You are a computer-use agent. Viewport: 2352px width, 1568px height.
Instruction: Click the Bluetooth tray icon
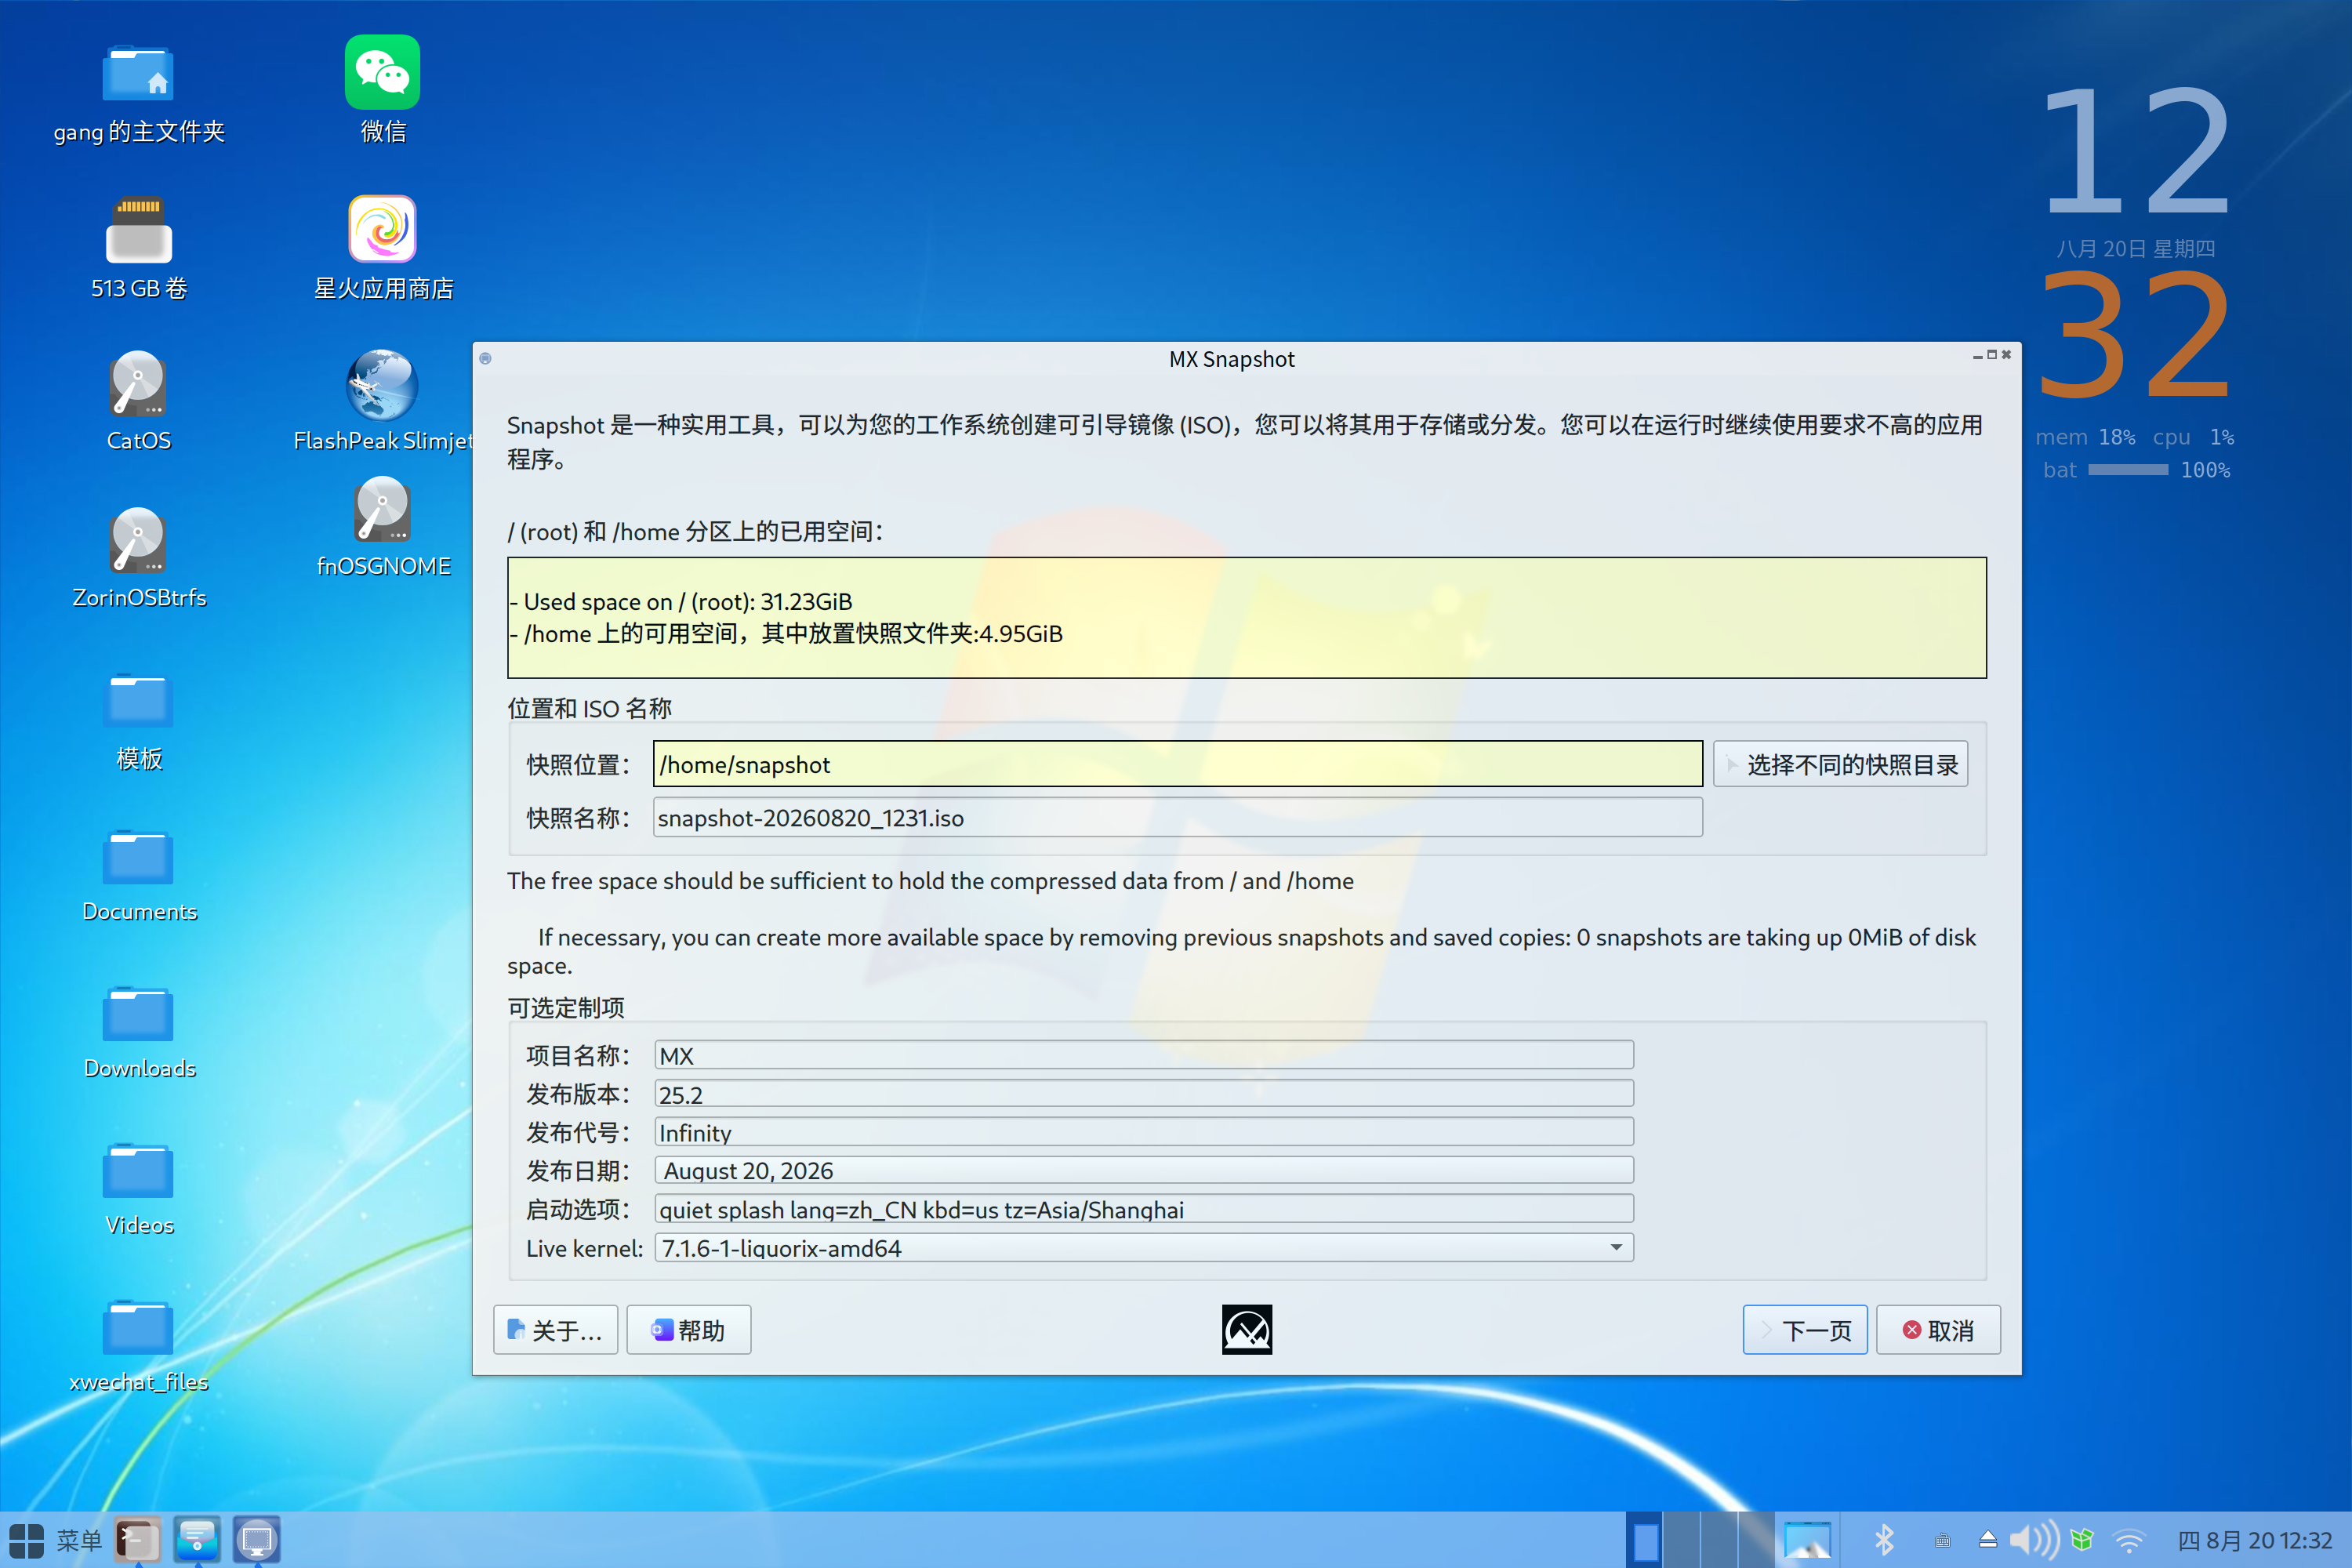[x=1884, y=1540]
